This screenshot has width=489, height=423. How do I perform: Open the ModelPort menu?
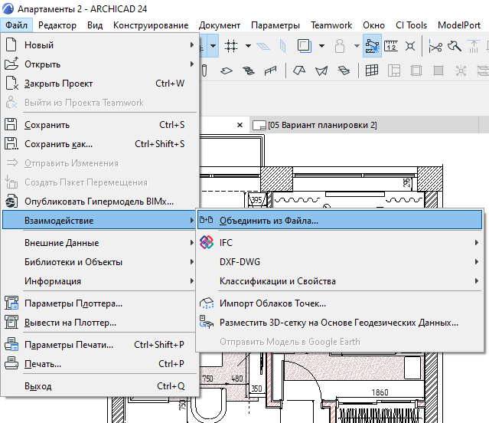coord(459,25)
